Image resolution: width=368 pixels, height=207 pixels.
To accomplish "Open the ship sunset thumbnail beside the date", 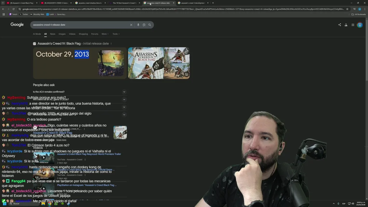I will coord(111,63).
